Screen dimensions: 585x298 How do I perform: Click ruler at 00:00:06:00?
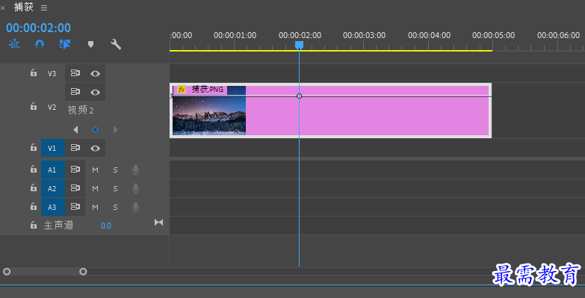(x=559, y=35)
